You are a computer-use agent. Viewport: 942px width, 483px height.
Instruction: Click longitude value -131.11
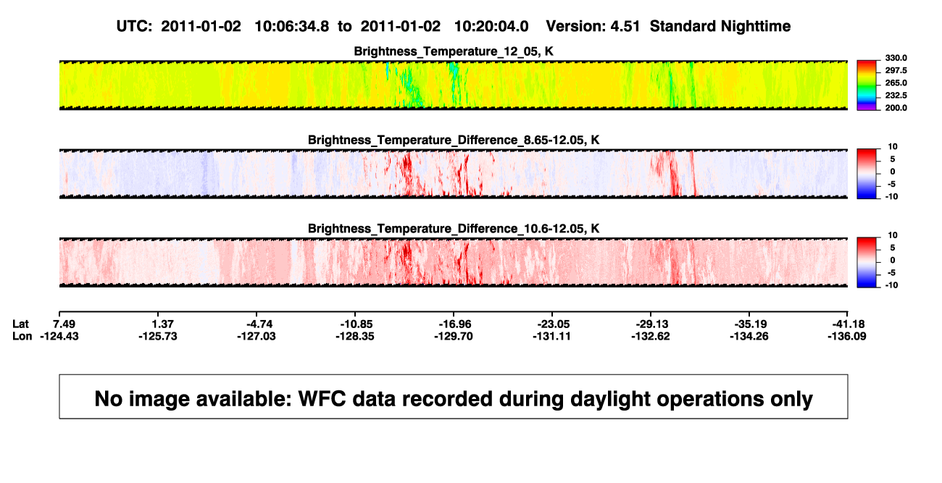(x=551, y=336)
